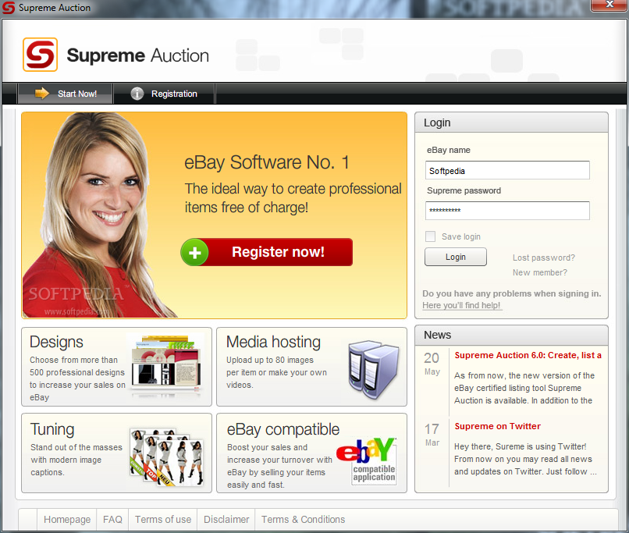The image size is (629, 533).
Task: Click the info icon beside Registration
Action: point(137,94)
